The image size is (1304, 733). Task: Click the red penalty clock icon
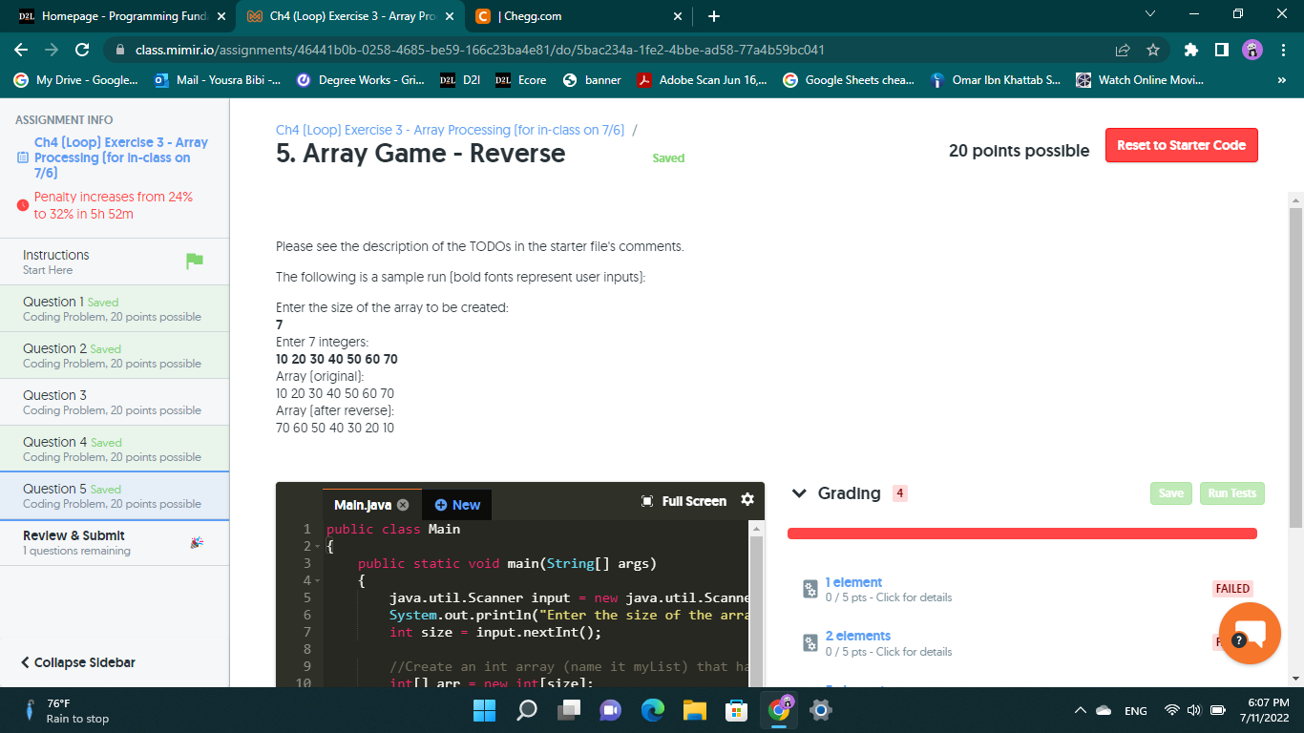(x=23, y=205)
